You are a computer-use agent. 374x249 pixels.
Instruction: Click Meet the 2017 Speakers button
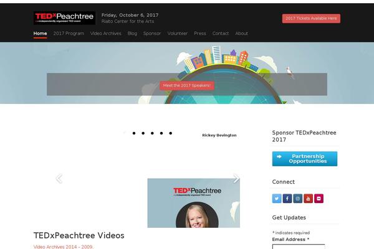tap(187, 85)
